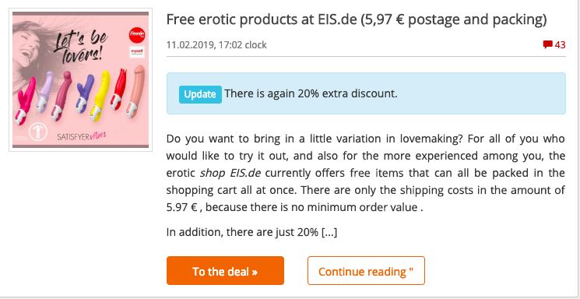Image resolution: width=580 pixels, height=299 pixels.
Task: Click the blue "Update" badge
Action: pos(200,94)
